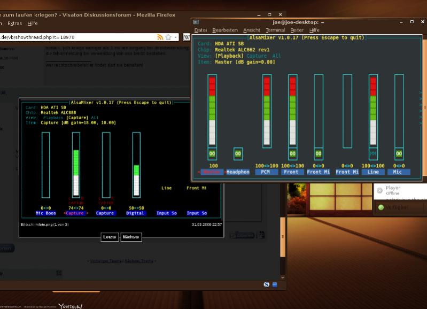
Task: Click Realtek ALC662 rev1 chip text
Action: 242,50
